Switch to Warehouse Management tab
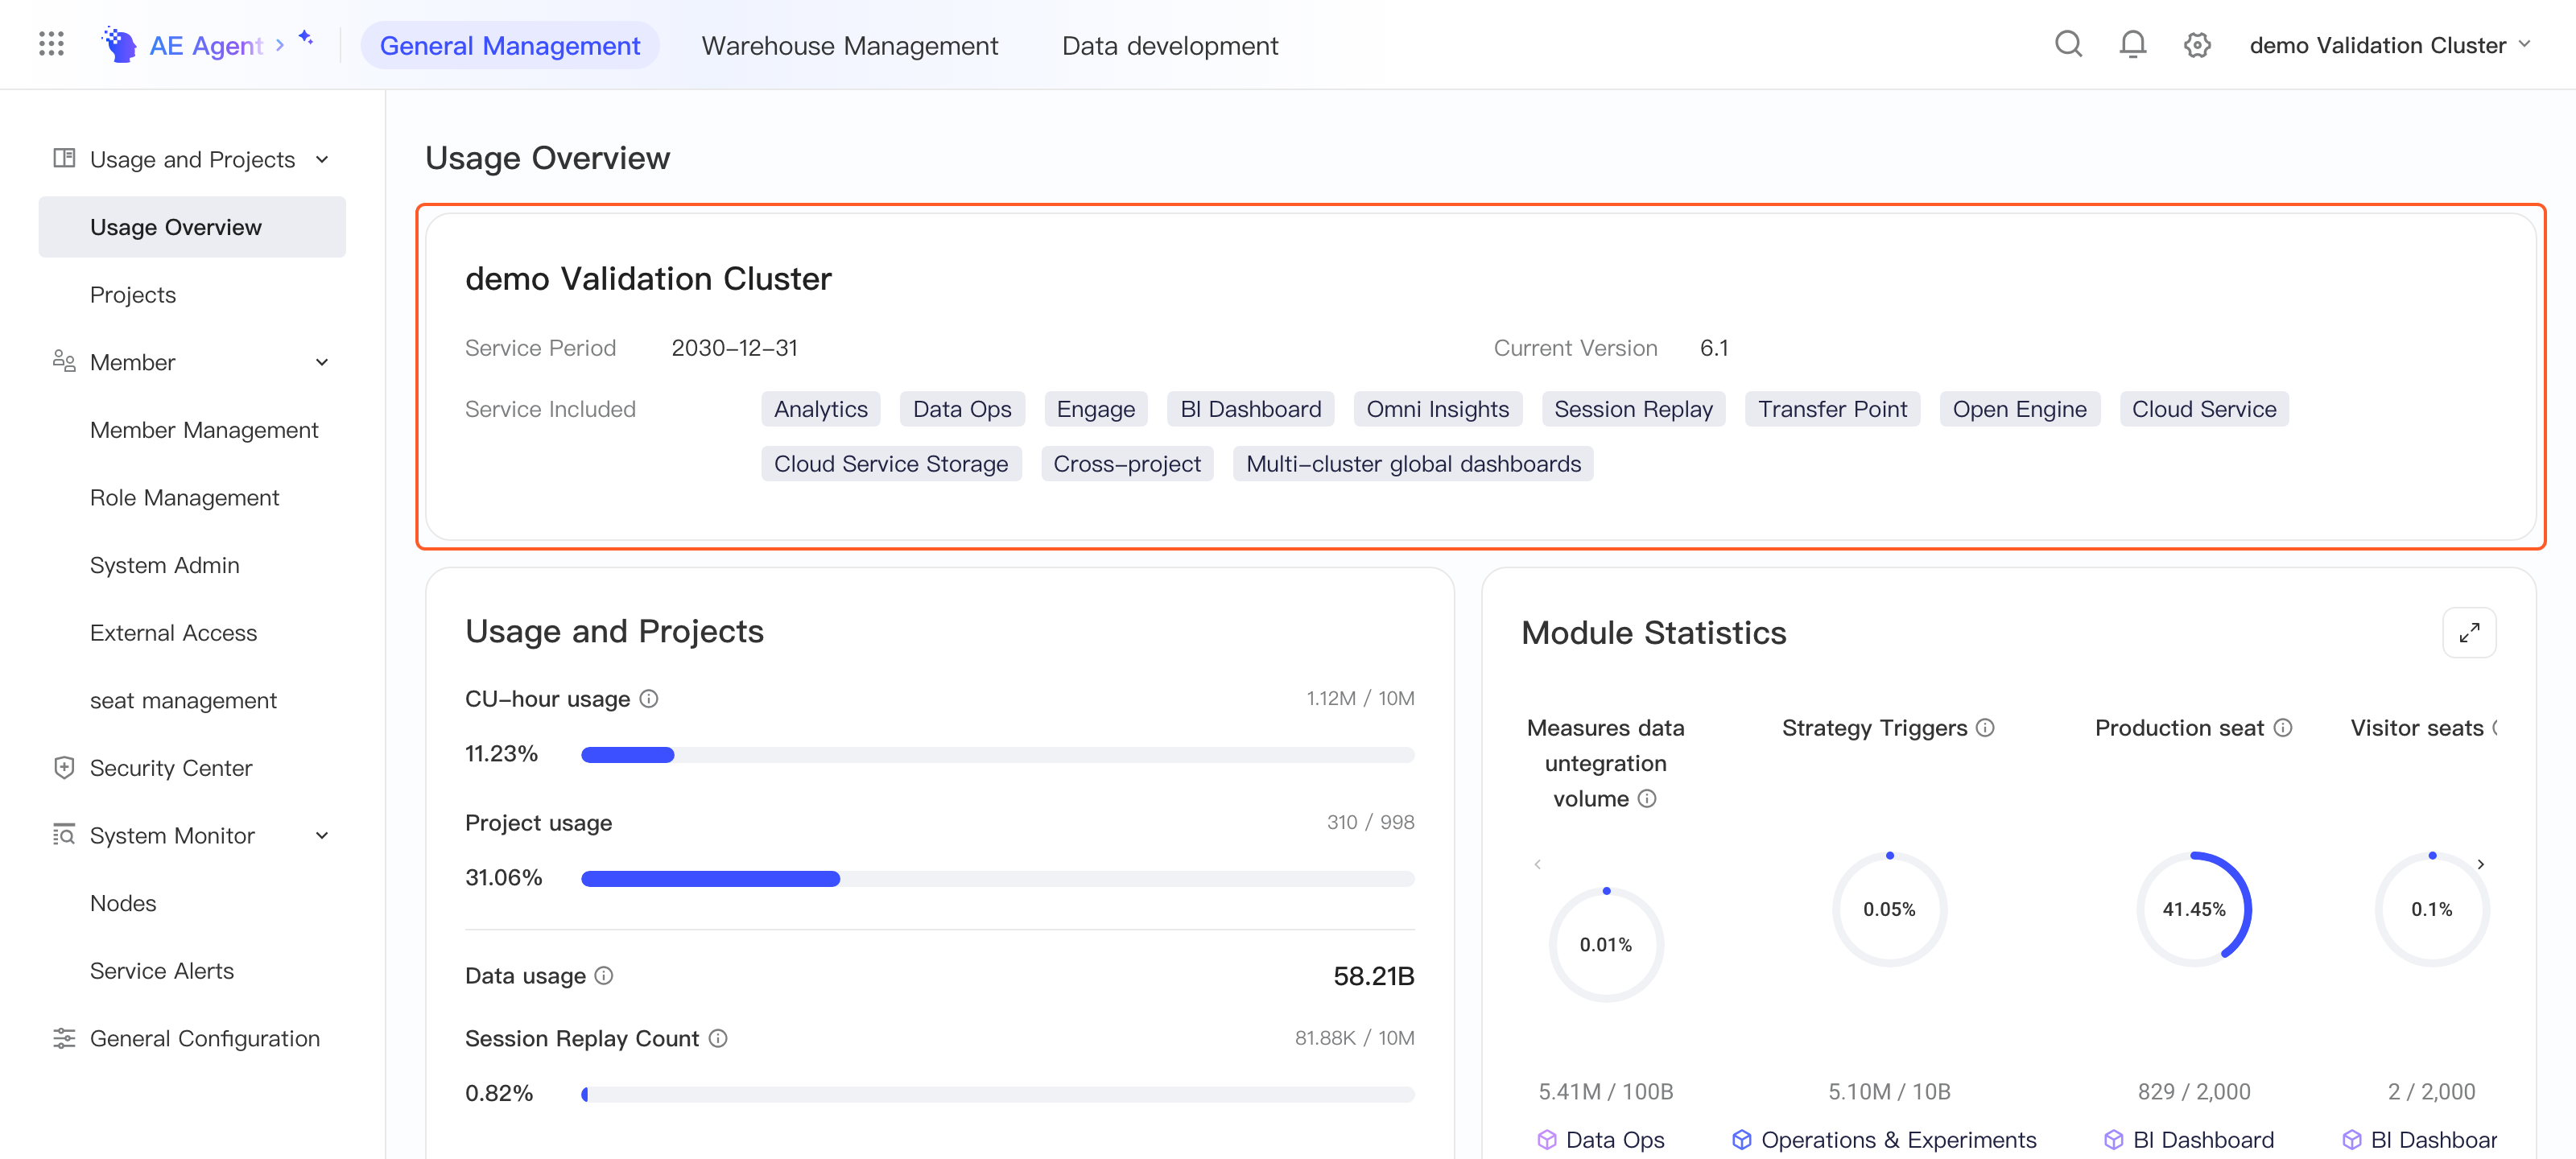The image size is (2576, 1159). (849, 45)
